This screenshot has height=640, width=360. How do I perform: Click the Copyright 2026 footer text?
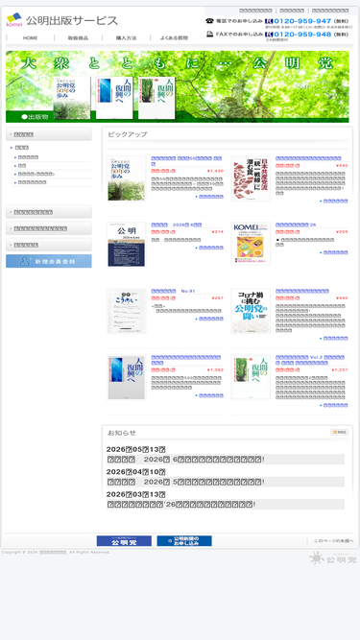[56, 553]
